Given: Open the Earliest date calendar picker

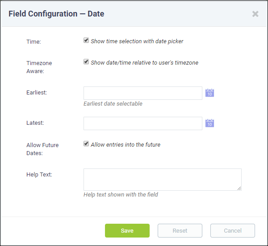Looking at the screenshot, I should point(209,93).
